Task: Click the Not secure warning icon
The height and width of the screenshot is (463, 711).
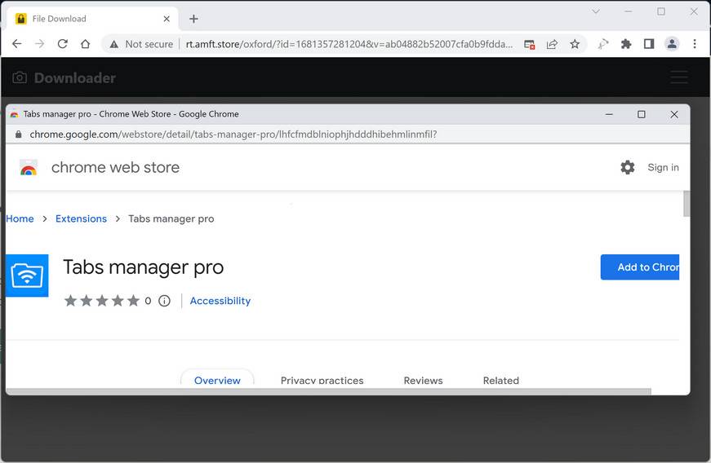Action: [114, 44]
